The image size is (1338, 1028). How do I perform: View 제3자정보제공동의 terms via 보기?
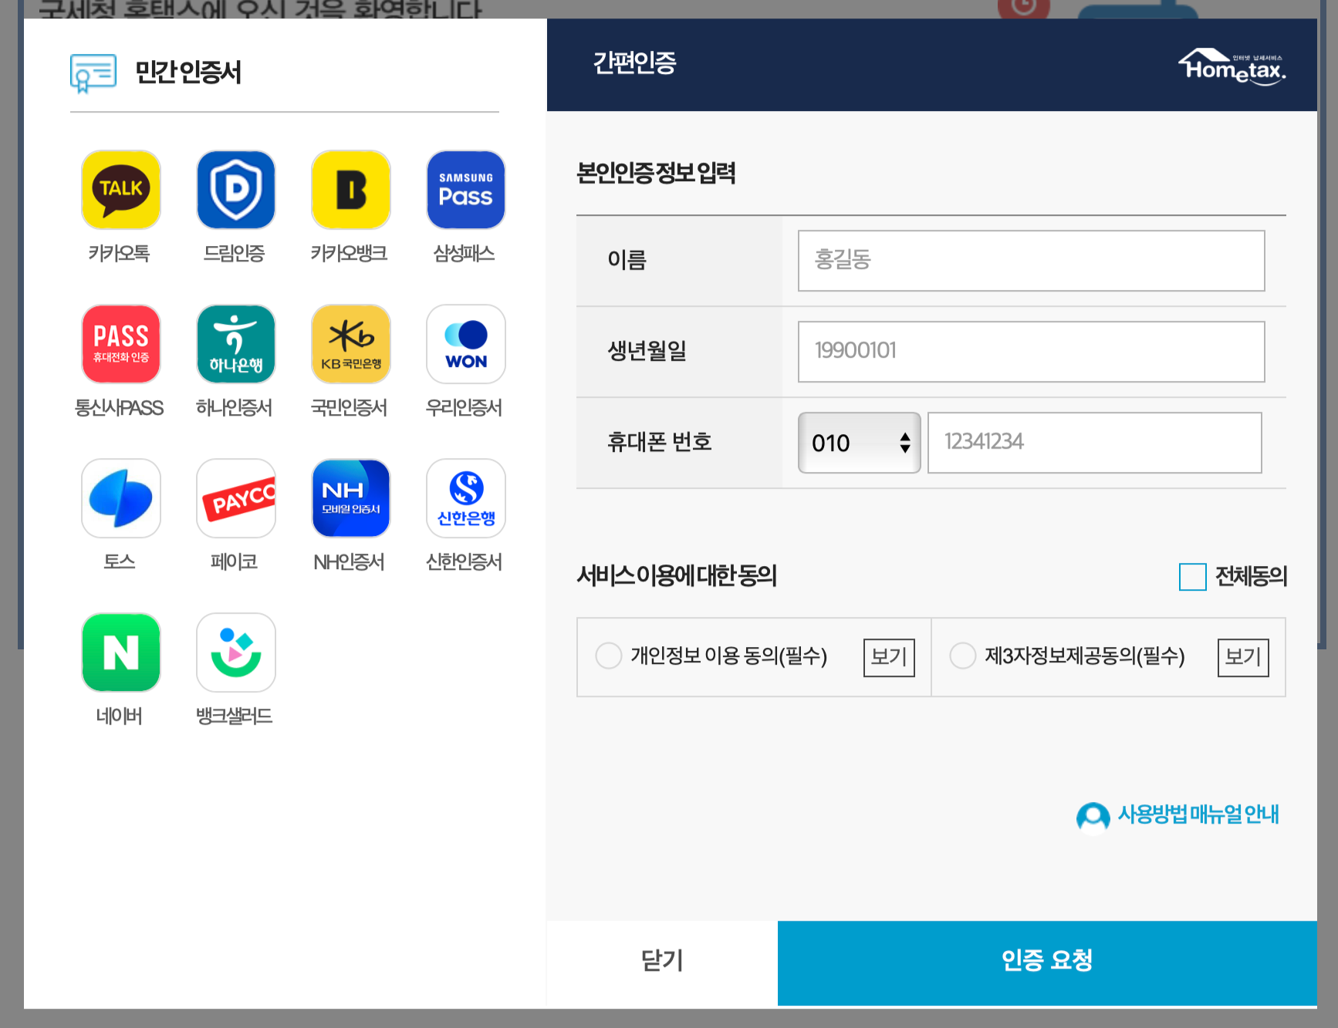[x=1243, y=657]
